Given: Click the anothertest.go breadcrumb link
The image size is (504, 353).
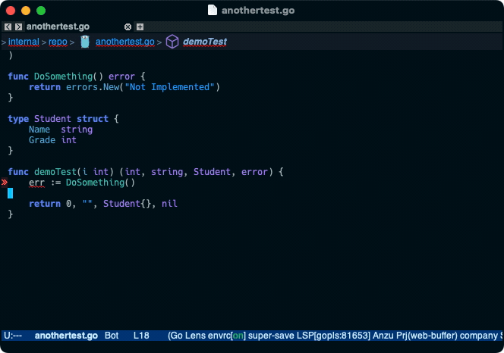Looking at the screenshot, I should 125,42.
